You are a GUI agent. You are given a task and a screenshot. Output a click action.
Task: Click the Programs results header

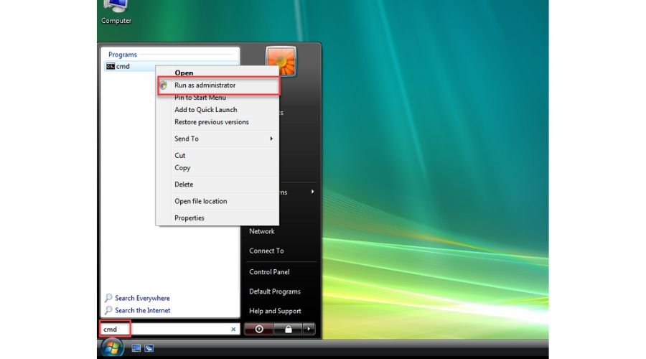[x=122, y=55]
